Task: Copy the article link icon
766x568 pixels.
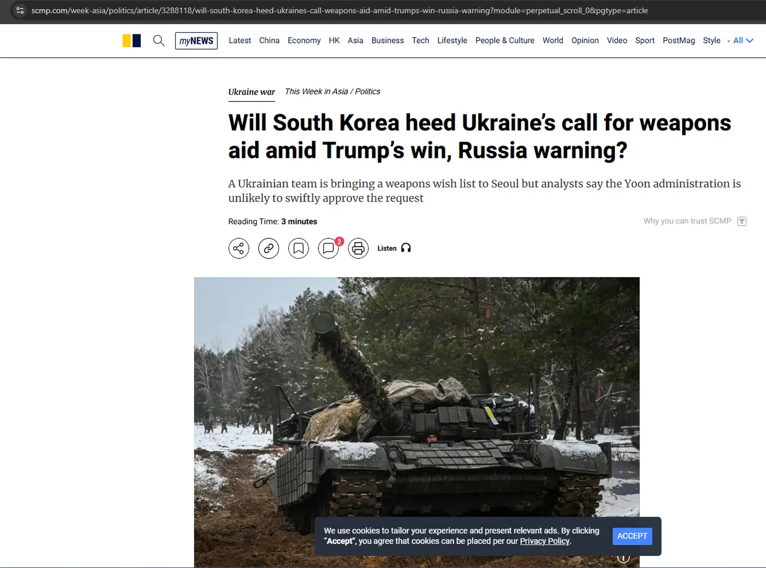Action: 269,248
